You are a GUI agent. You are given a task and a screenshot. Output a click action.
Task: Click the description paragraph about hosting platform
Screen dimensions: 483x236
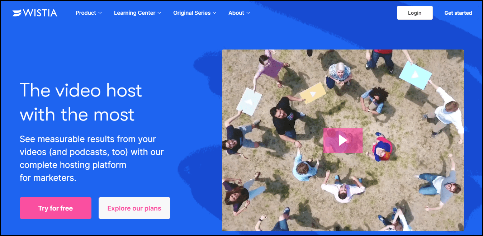tap(92, 158)
